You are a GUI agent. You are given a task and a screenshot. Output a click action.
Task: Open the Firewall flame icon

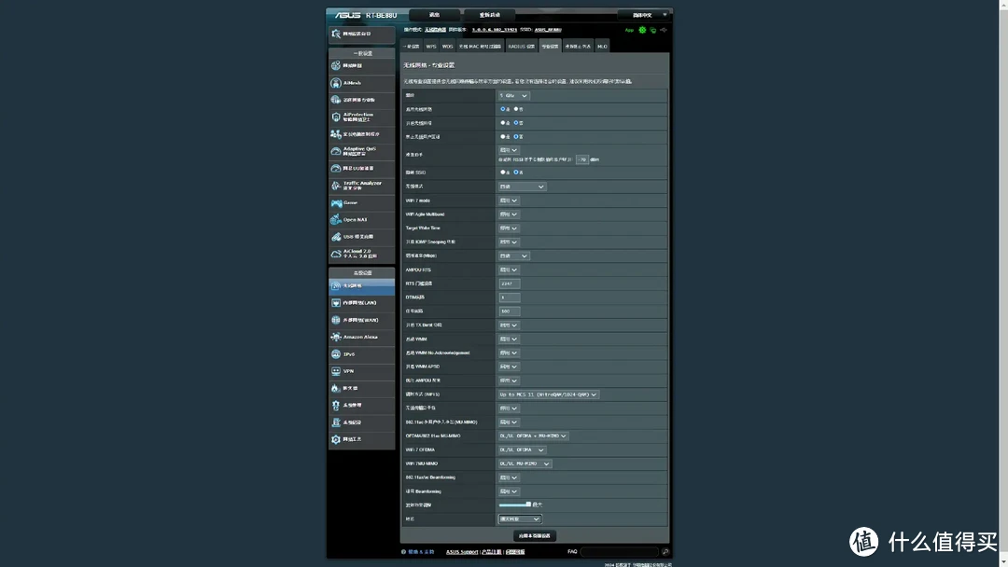coord(336,388)
